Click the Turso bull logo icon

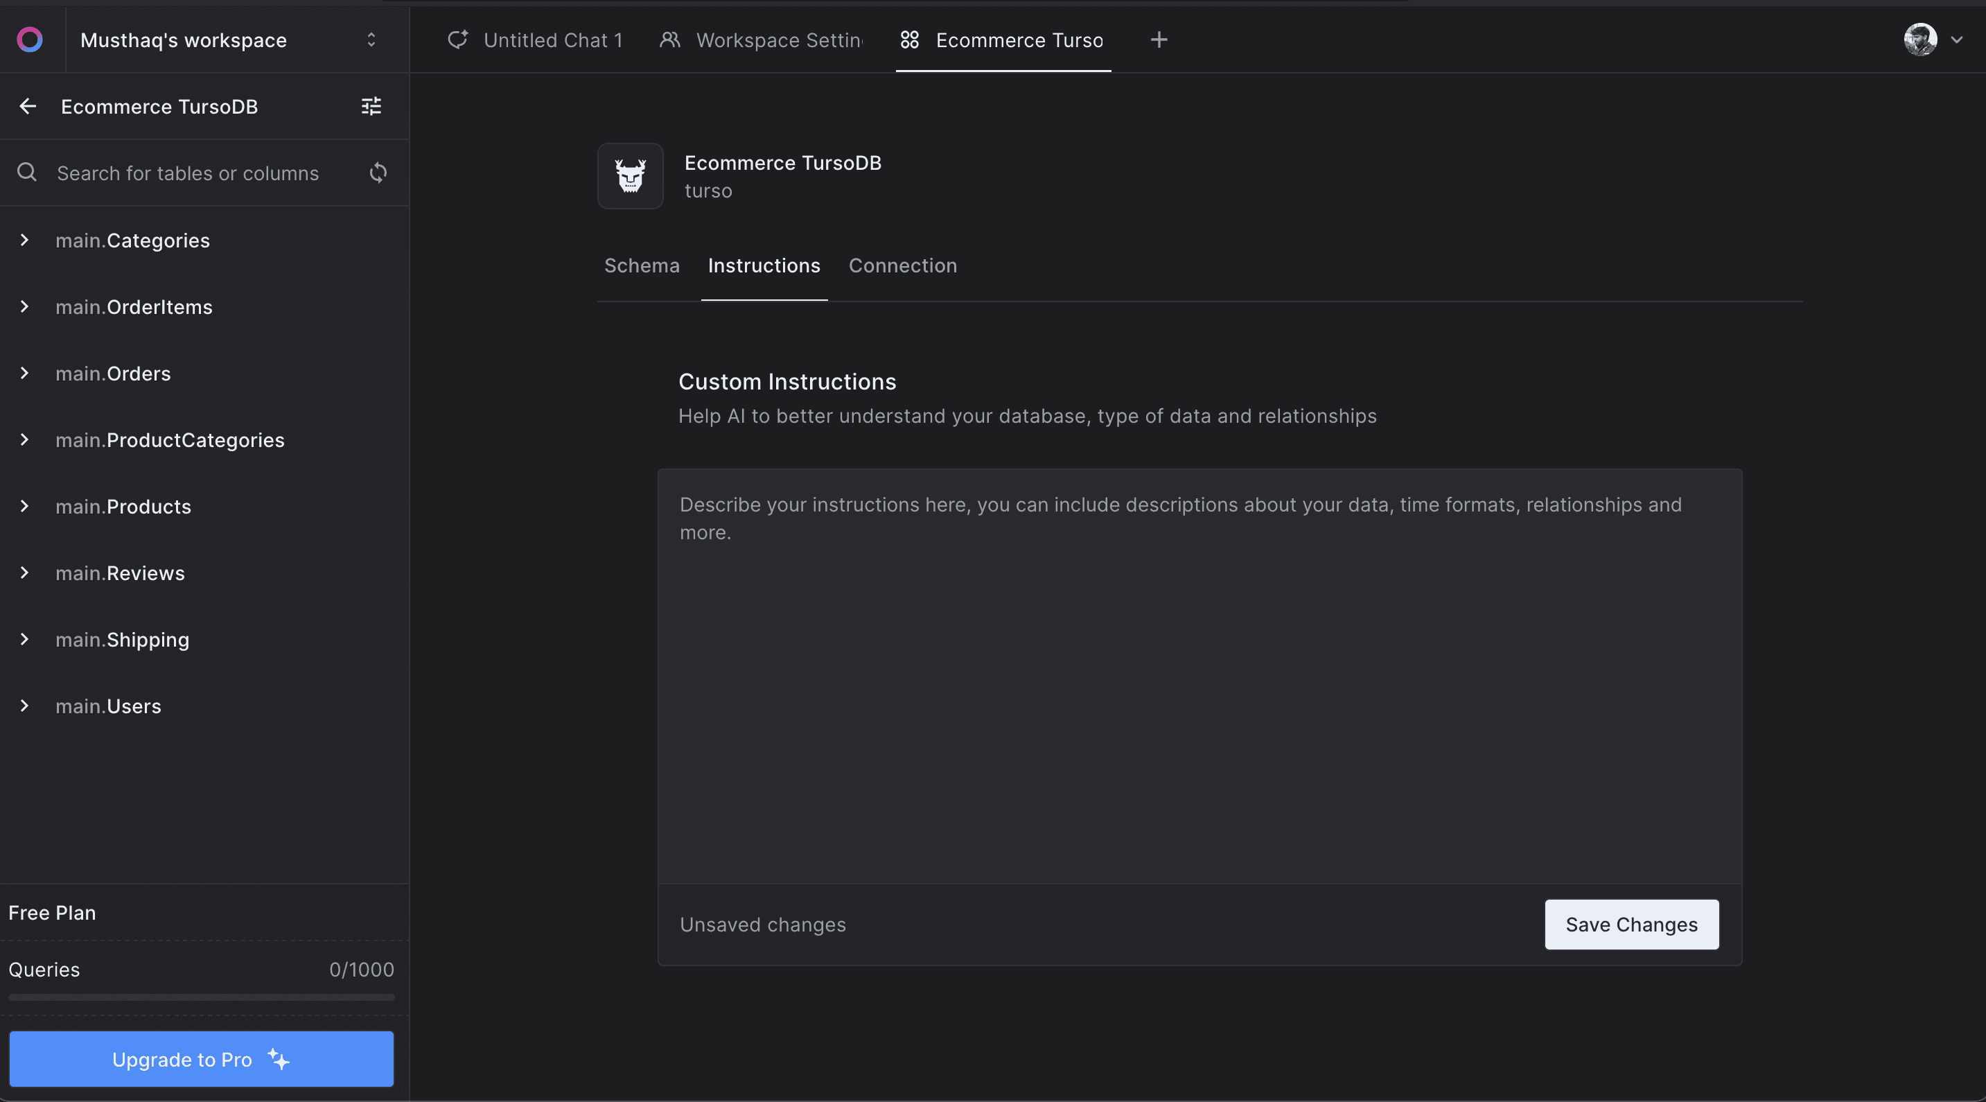(631, 176)
